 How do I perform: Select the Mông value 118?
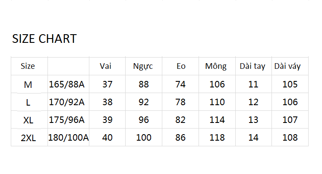[x=217, y=137]
